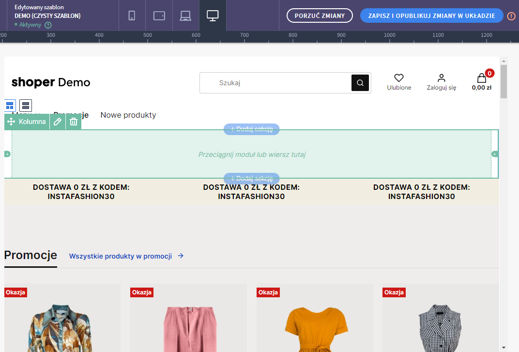Screen dimensions: 519x352
Task: Switch to mobile phone preview
Action: pyautogui.click(x=132, y=15)
